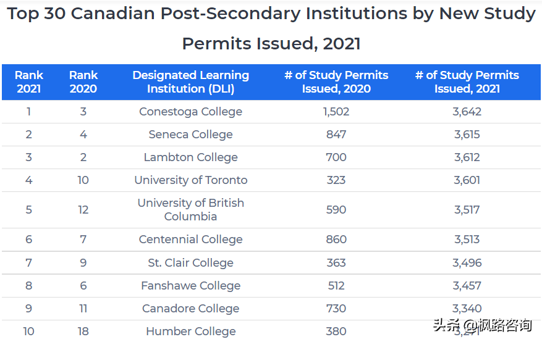Click the Study Permits Issued, 2020 header

click(336, 82)
